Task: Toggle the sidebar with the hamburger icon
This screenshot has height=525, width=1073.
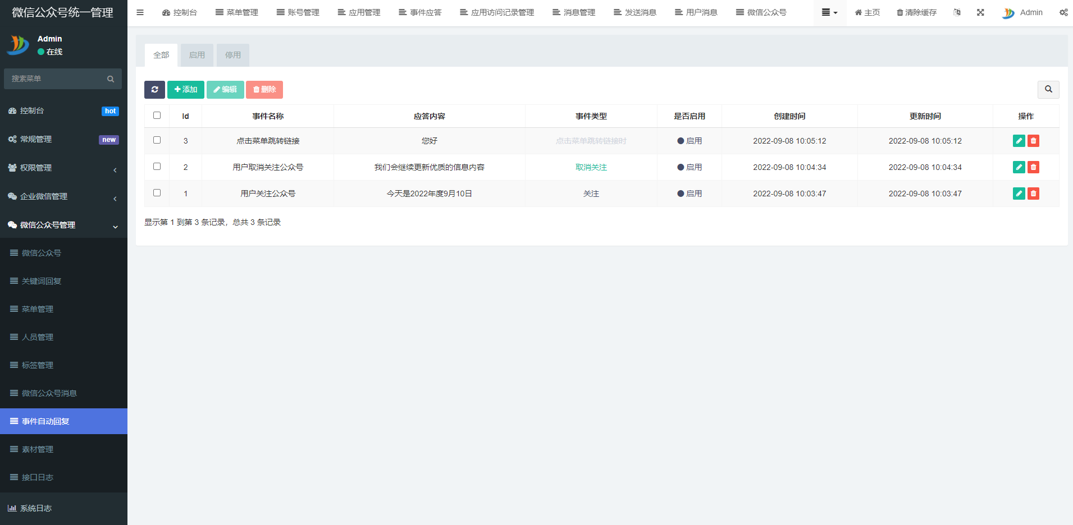Action: 140,12
